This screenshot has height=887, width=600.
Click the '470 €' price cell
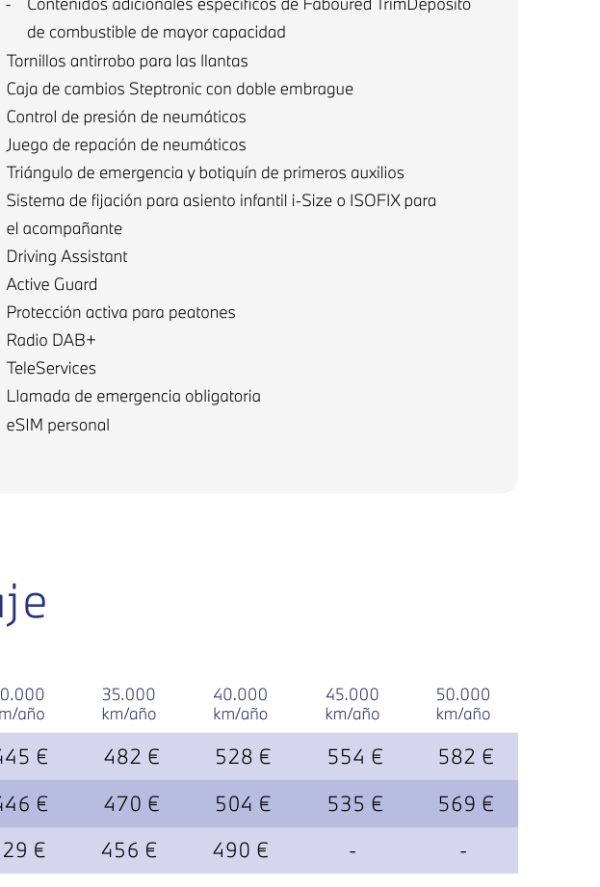coord(131,804)
